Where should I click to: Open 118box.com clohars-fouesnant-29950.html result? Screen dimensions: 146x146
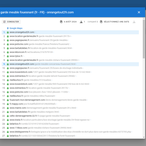pos(40,128)
